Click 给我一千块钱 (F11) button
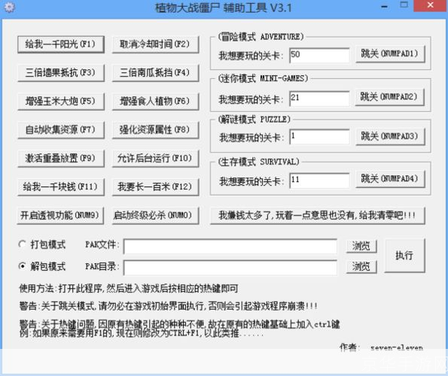This screenshot has width=448, height=376. (x=61, y=186)
